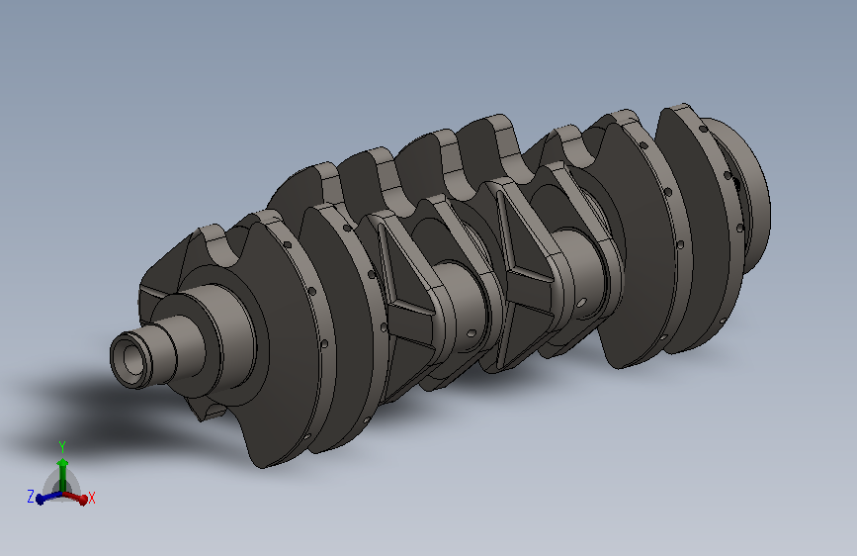Click the green Y axis arrow on triad
The height and width of the screenshot is (556, 857).
click(63, 475)
